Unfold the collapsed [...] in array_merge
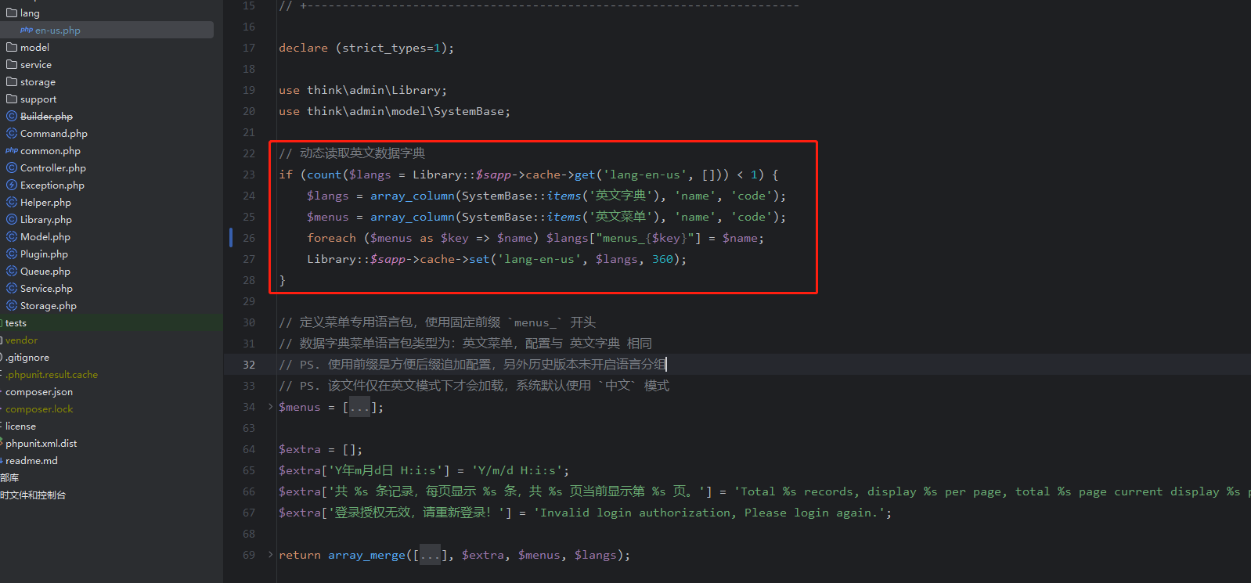Image resolution: width=1251 pixels, height=583 pixels. click(x=430, y=555)
